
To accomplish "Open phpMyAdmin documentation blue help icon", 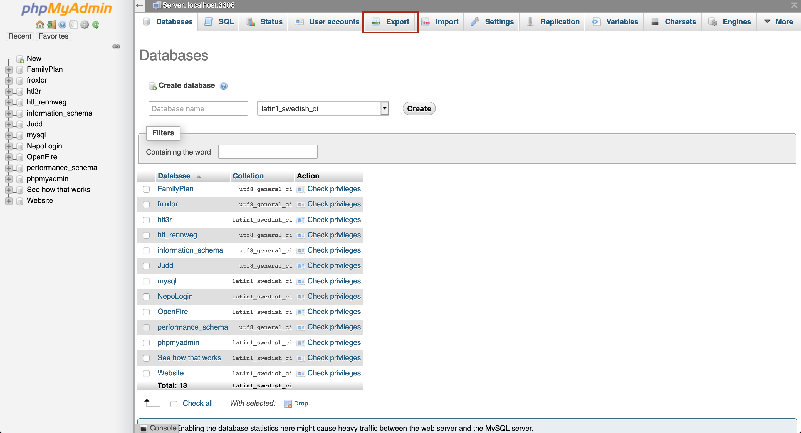I will click(x=63, y=24).
